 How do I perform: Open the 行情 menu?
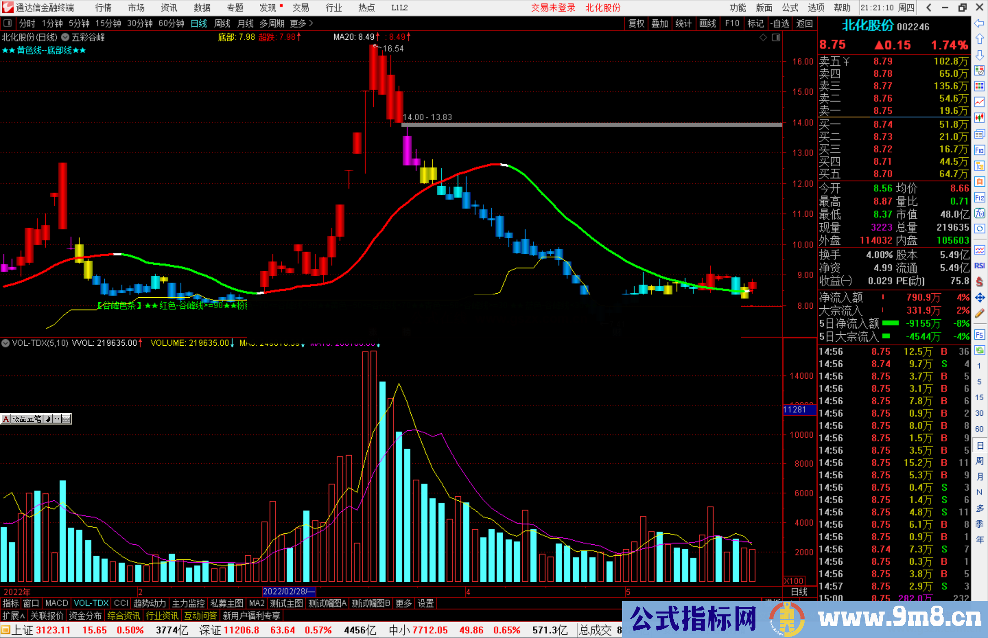103,8
